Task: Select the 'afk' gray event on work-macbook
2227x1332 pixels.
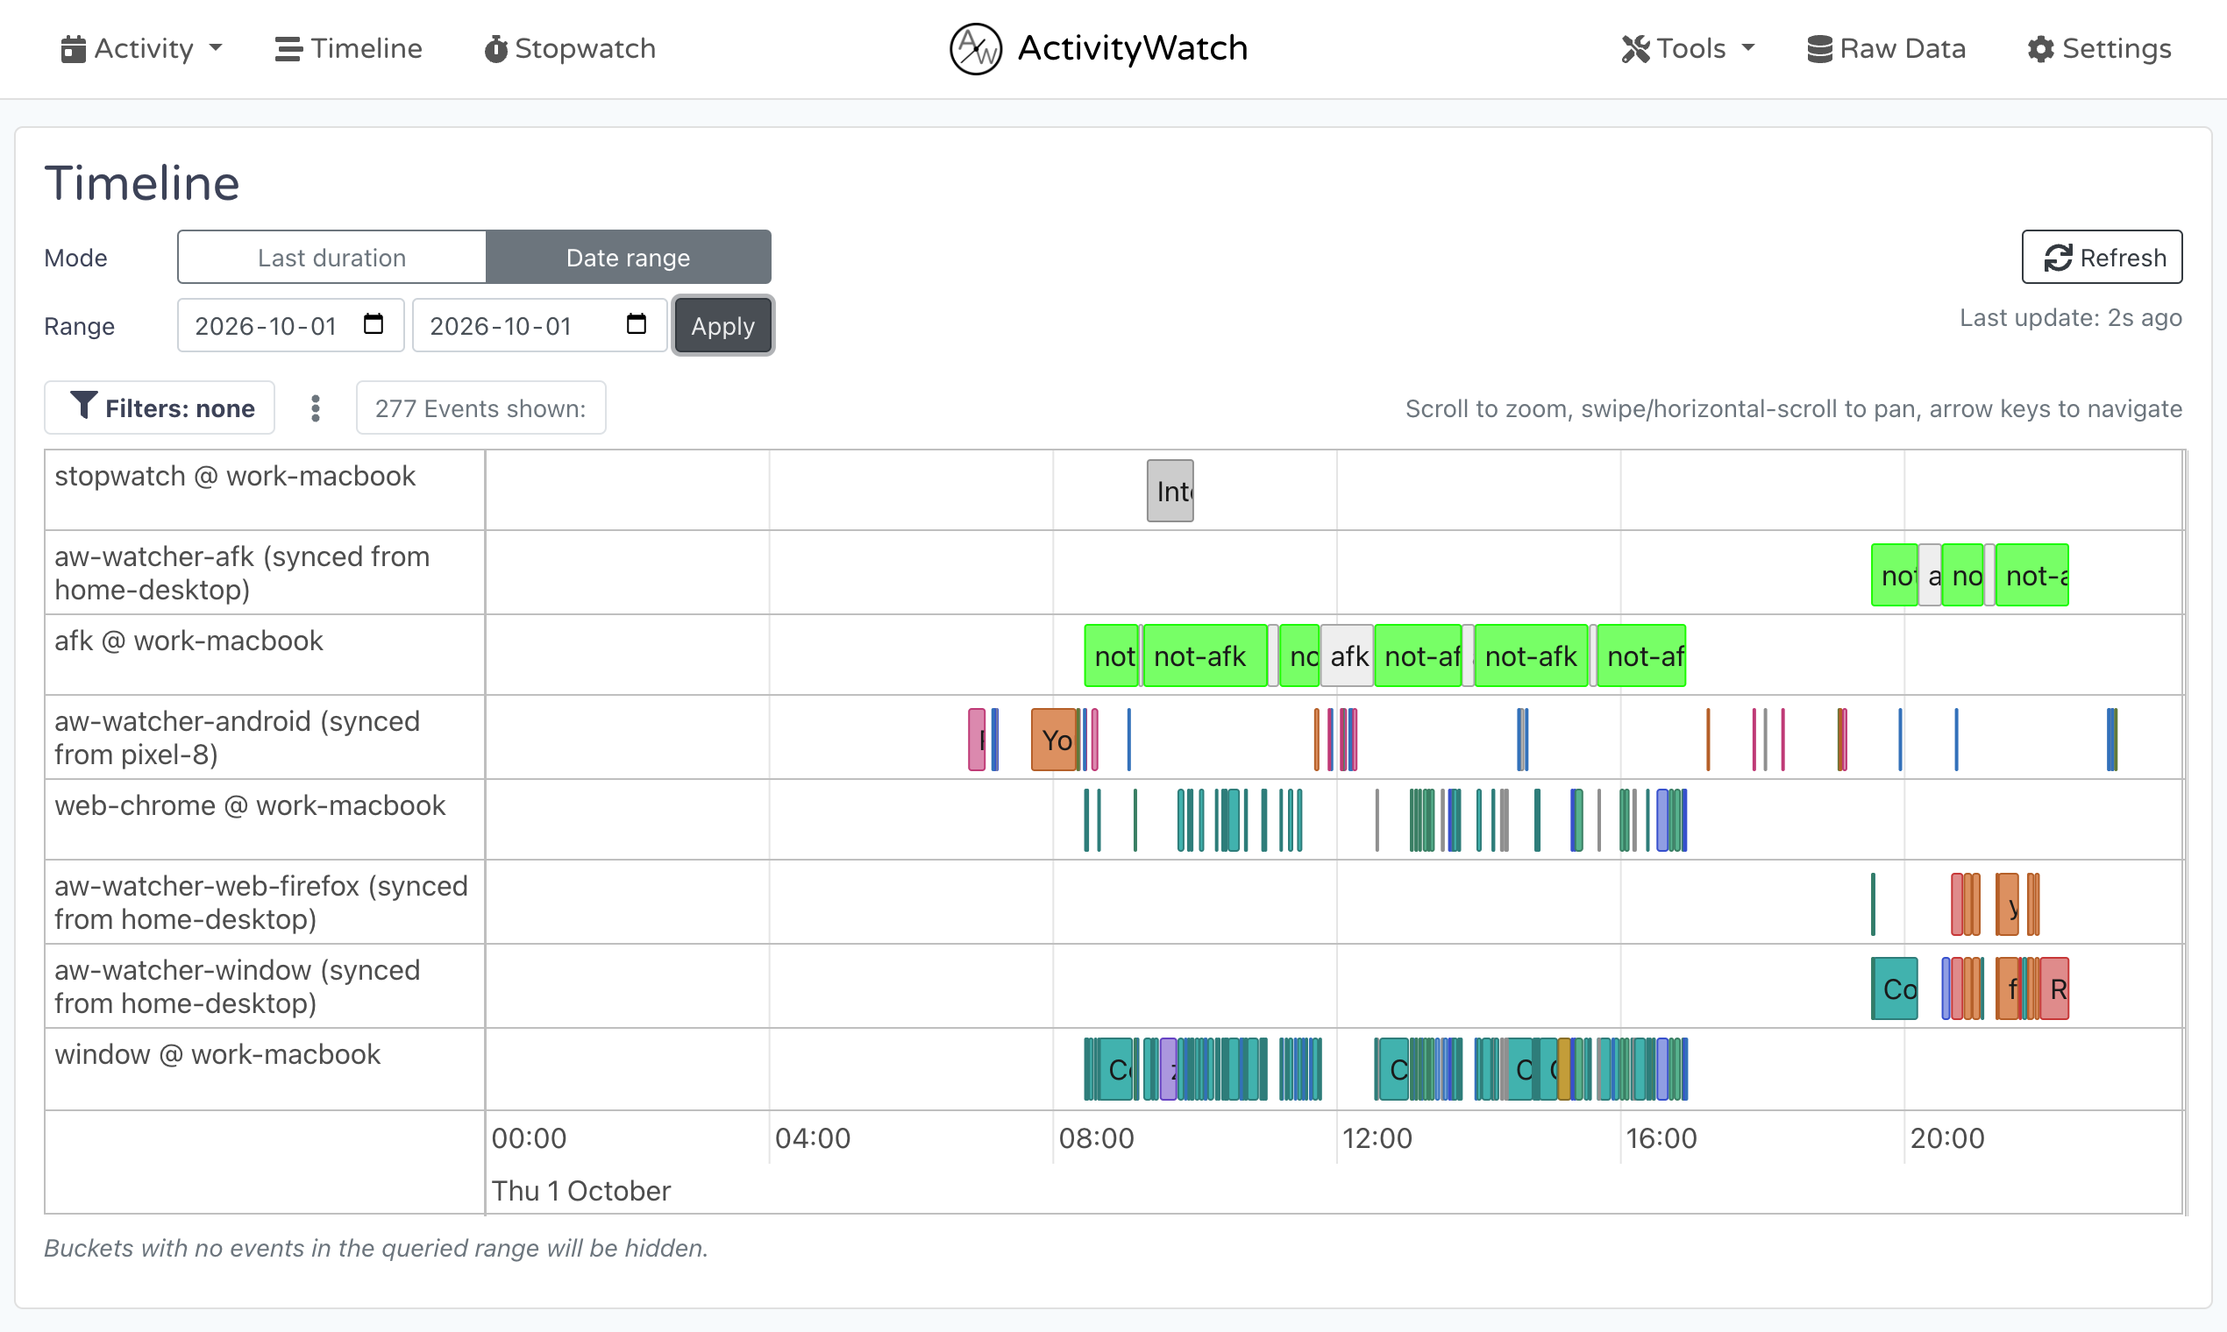Action: tap(1347, 656)
